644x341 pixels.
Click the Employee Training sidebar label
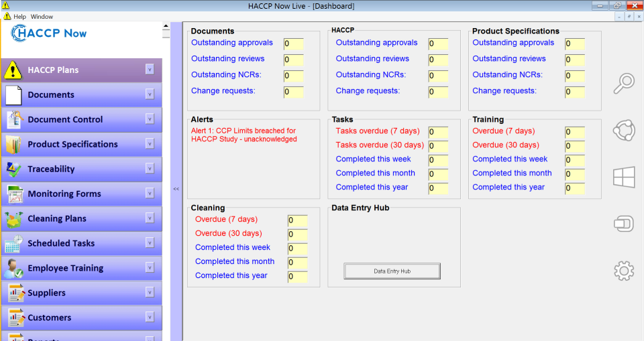tap(65, 269)
